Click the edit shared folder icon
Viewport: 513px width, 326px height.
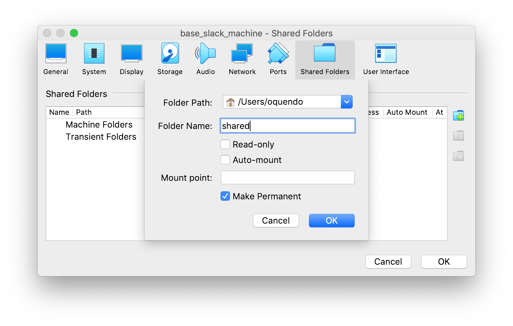459,136
